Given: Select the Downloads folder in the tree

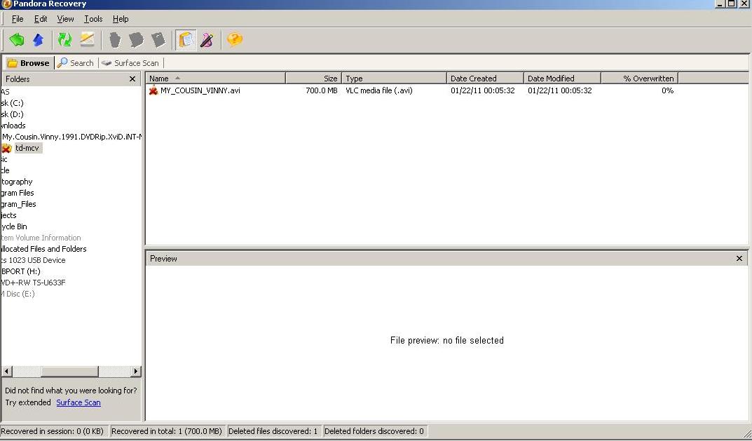Looking at the screenshot, I should tap(13, 125).
